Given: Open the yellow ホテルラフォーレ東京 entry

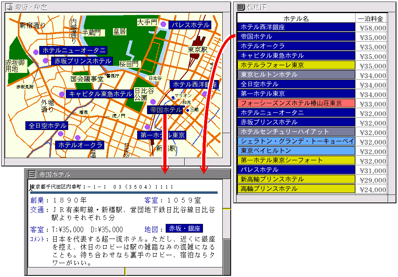Looking at the screenshot, I should [296, 65].
